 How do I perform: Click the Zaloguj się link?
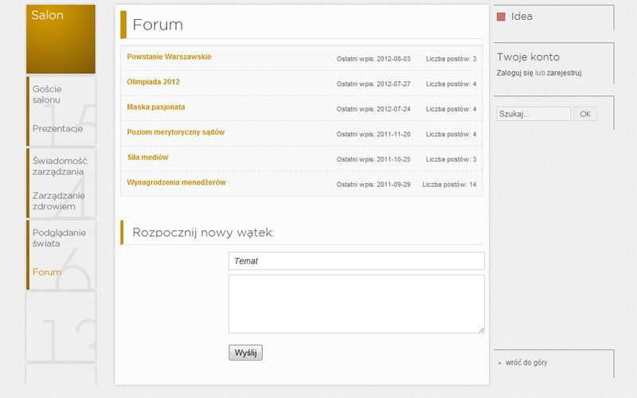(514, 73)
